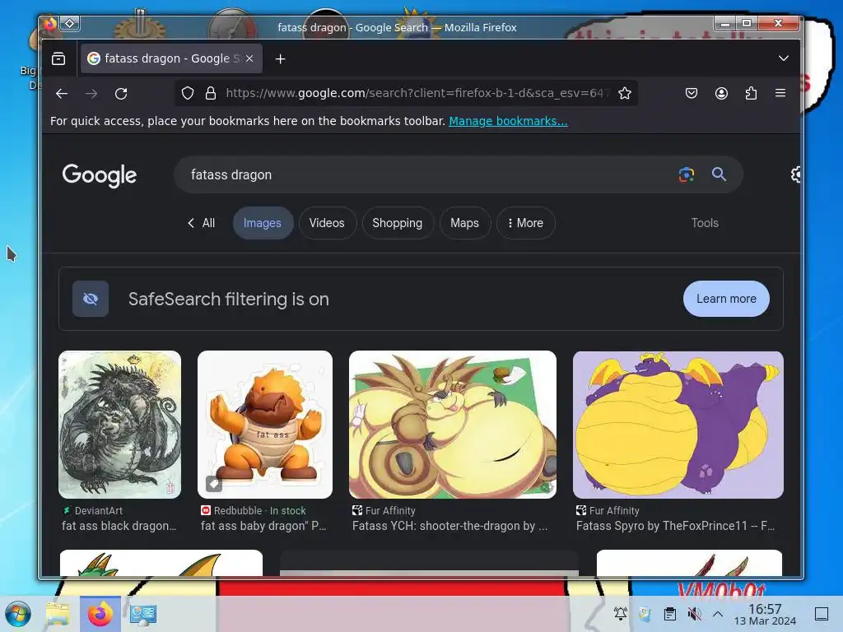
Task: Open the search Tools options
Action: [705, 223]
